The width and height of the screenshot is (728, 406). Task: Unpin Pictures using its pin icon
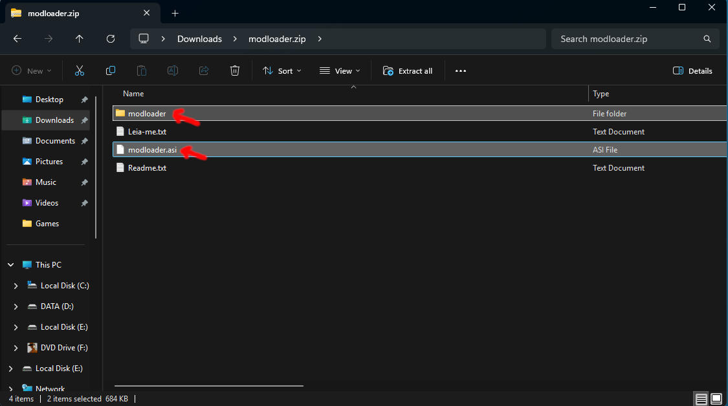pyautogui.click(x=85, y=162)
